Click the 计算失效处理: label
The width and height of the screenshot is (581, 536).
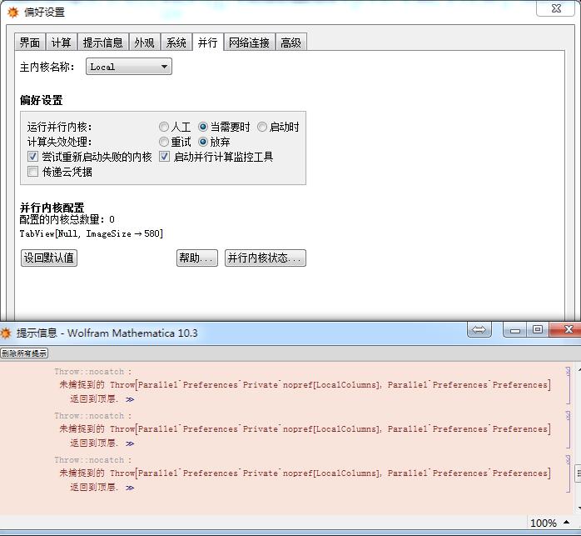(59, 142)
